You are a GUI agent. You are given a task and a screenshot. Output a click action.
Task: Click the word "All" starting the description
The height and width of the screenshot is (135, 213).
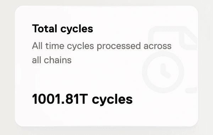point(37,46)
